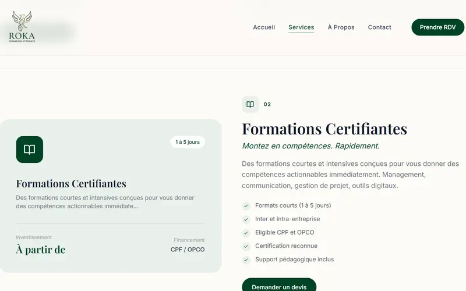Click the Prendre RDV button
The height and width of the screenshot is (291, 466).
(438, 27)
